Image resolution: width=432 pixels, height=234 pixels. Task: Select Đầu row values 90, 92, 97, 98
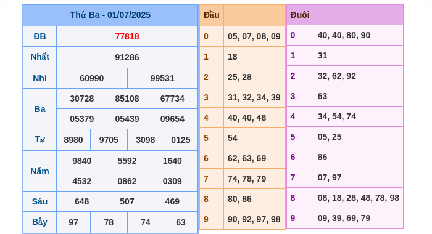pyautogui.click(x=254, y=220)
